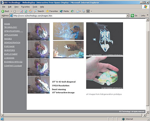Expand the Back button history dropdown

[11, 11]
